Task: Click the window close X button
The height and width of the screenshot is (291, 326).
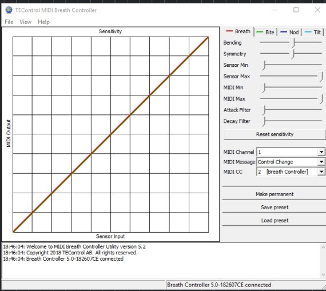Action: tap(317, 10)
